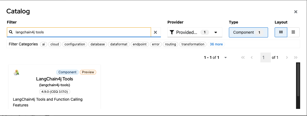Click the current page number field

coord(265,57)
